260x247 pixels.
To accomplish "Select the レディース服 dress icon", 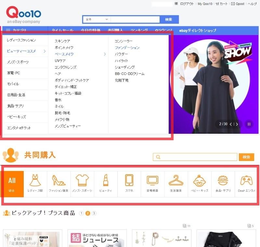I will tap(35, 180).
